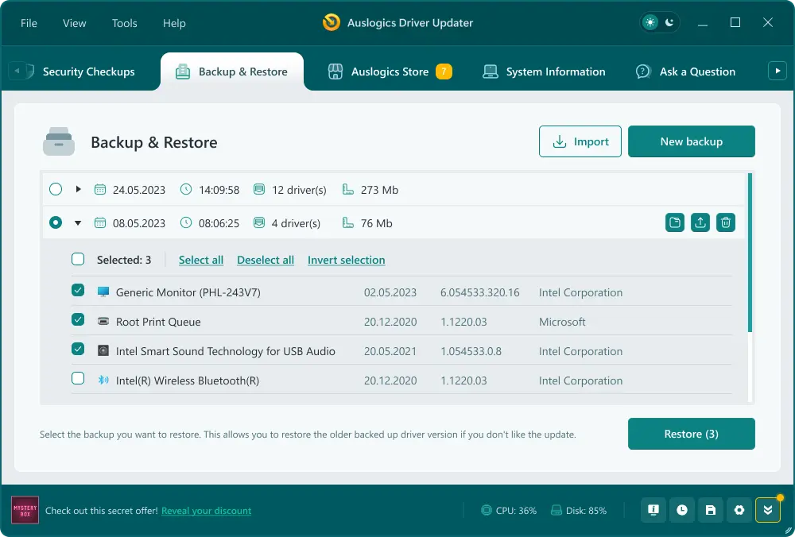Select the 24.05.2023 backup radio button
Screen dimensions: 795x537
(x=55, y=189)
